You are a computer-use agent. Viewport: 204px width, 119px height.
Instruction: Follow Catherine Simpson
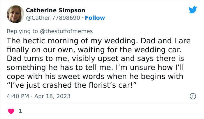[95, 18]
